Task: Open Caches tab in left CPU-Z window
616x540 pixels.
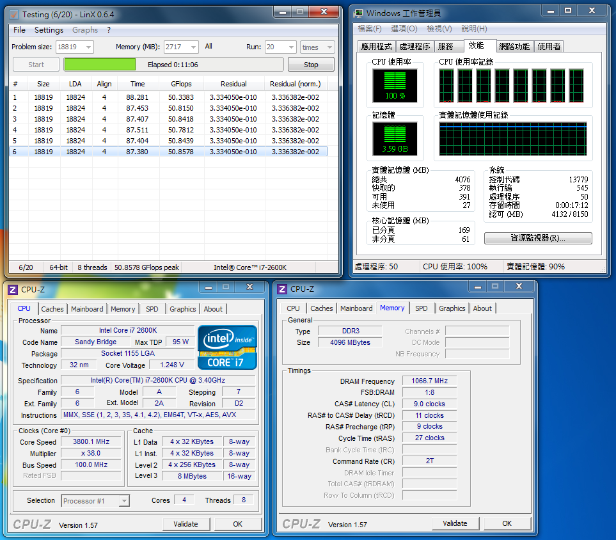Action: [x=52, y=309]
